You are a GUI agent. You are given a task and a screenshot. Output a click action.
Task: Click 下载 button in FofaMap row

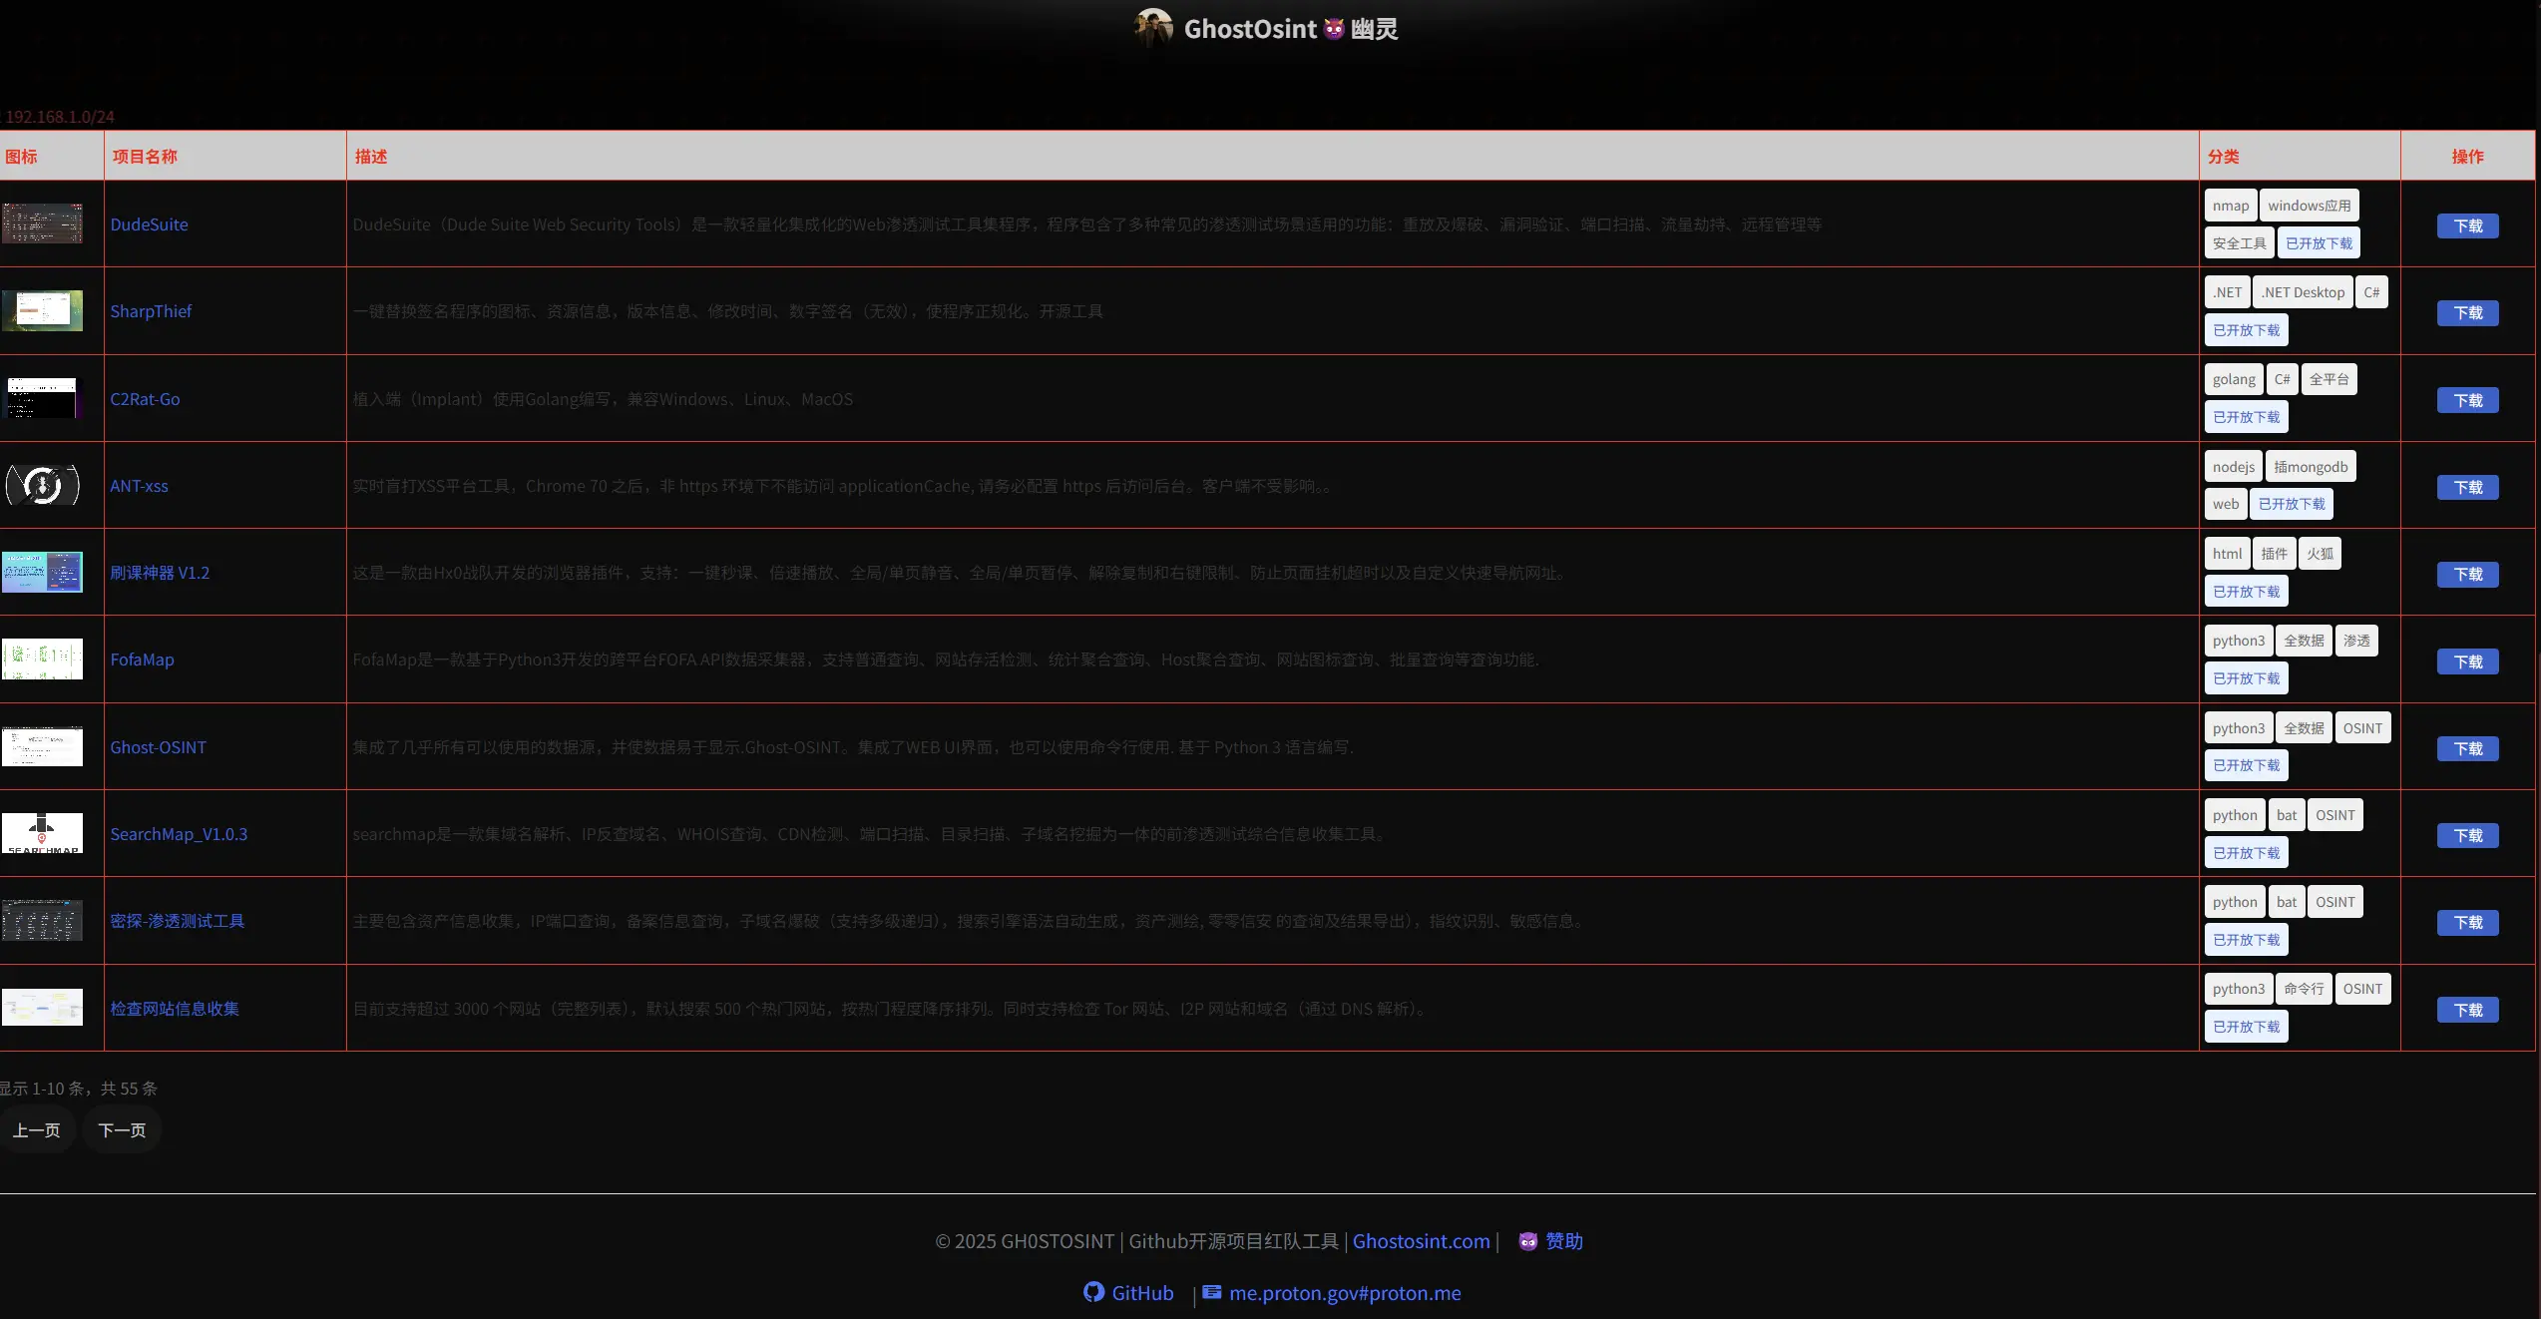2468,661
